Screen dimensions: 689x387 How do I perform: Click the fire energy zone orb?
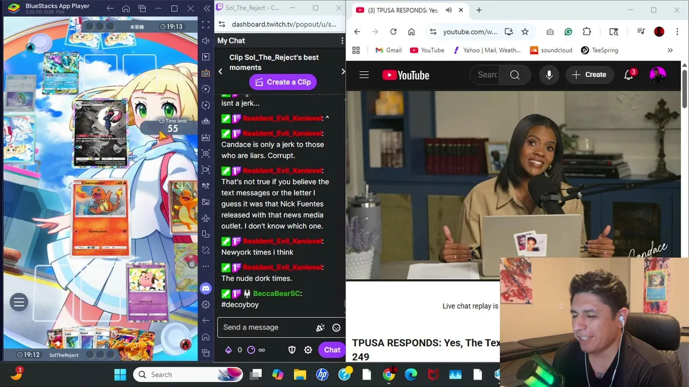point(185,345)
